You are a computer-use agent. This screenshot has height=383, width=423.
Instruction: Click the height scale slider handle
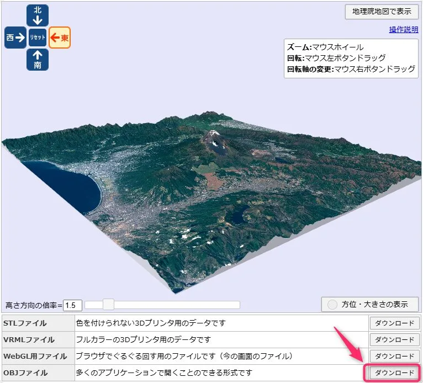[x=109, y=305]
